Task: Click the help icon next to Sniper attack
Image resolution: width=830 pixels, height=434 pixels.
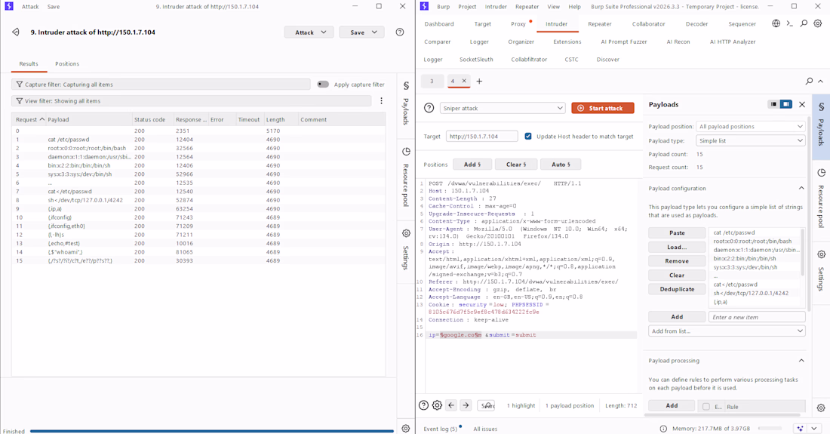Action: pos(429,108)
